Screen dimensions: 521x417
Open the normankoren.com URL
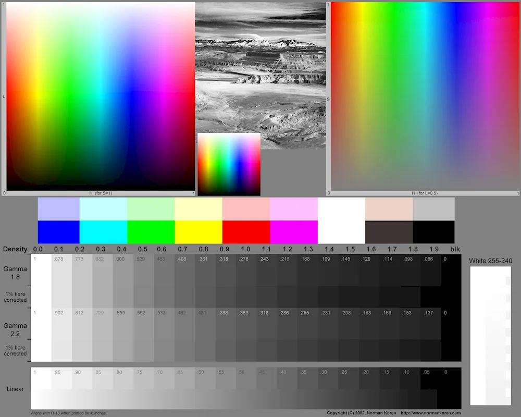click(430, 413)
